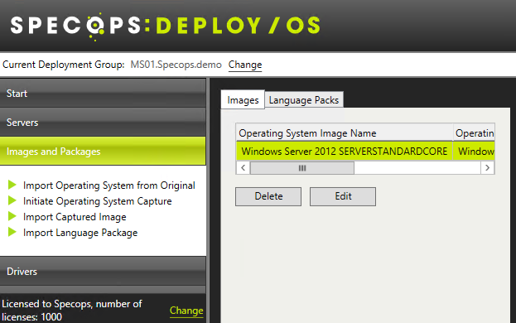Image resolution: width=516 pixels, height=323 pixels.
Task: Collapse the Images and Packages section
Action: coord(103,151)
